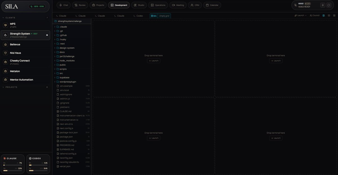Click Launch in the lower-right grid cell
Viewport: 338px width, 175px height.
276,138
